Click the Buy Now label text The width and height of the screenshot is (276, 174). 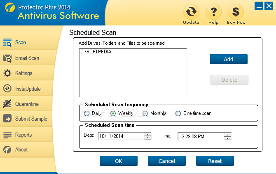click(x=236, y=23)
